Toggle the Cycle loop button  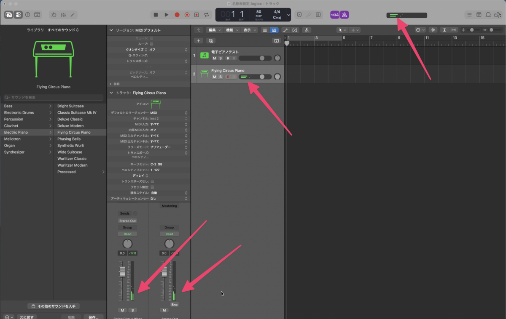207,15
